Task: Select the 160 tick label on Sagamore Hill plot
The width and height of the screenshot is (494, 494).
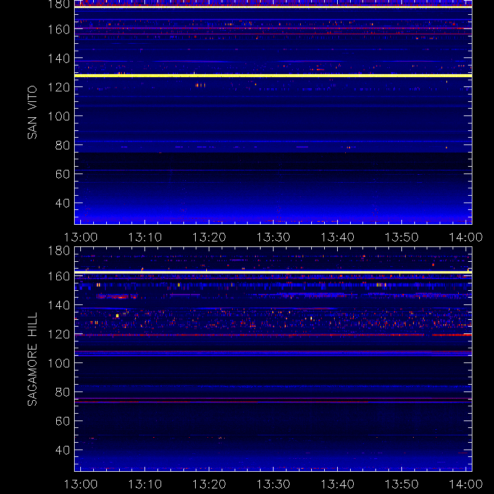Action: (59, 276)
